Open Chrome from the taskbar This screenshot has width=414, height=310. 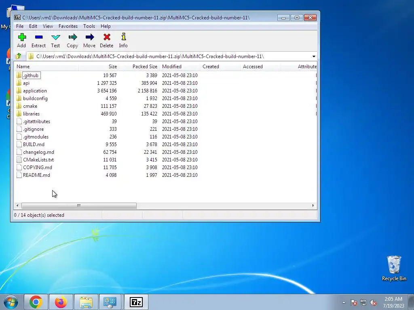36,302
